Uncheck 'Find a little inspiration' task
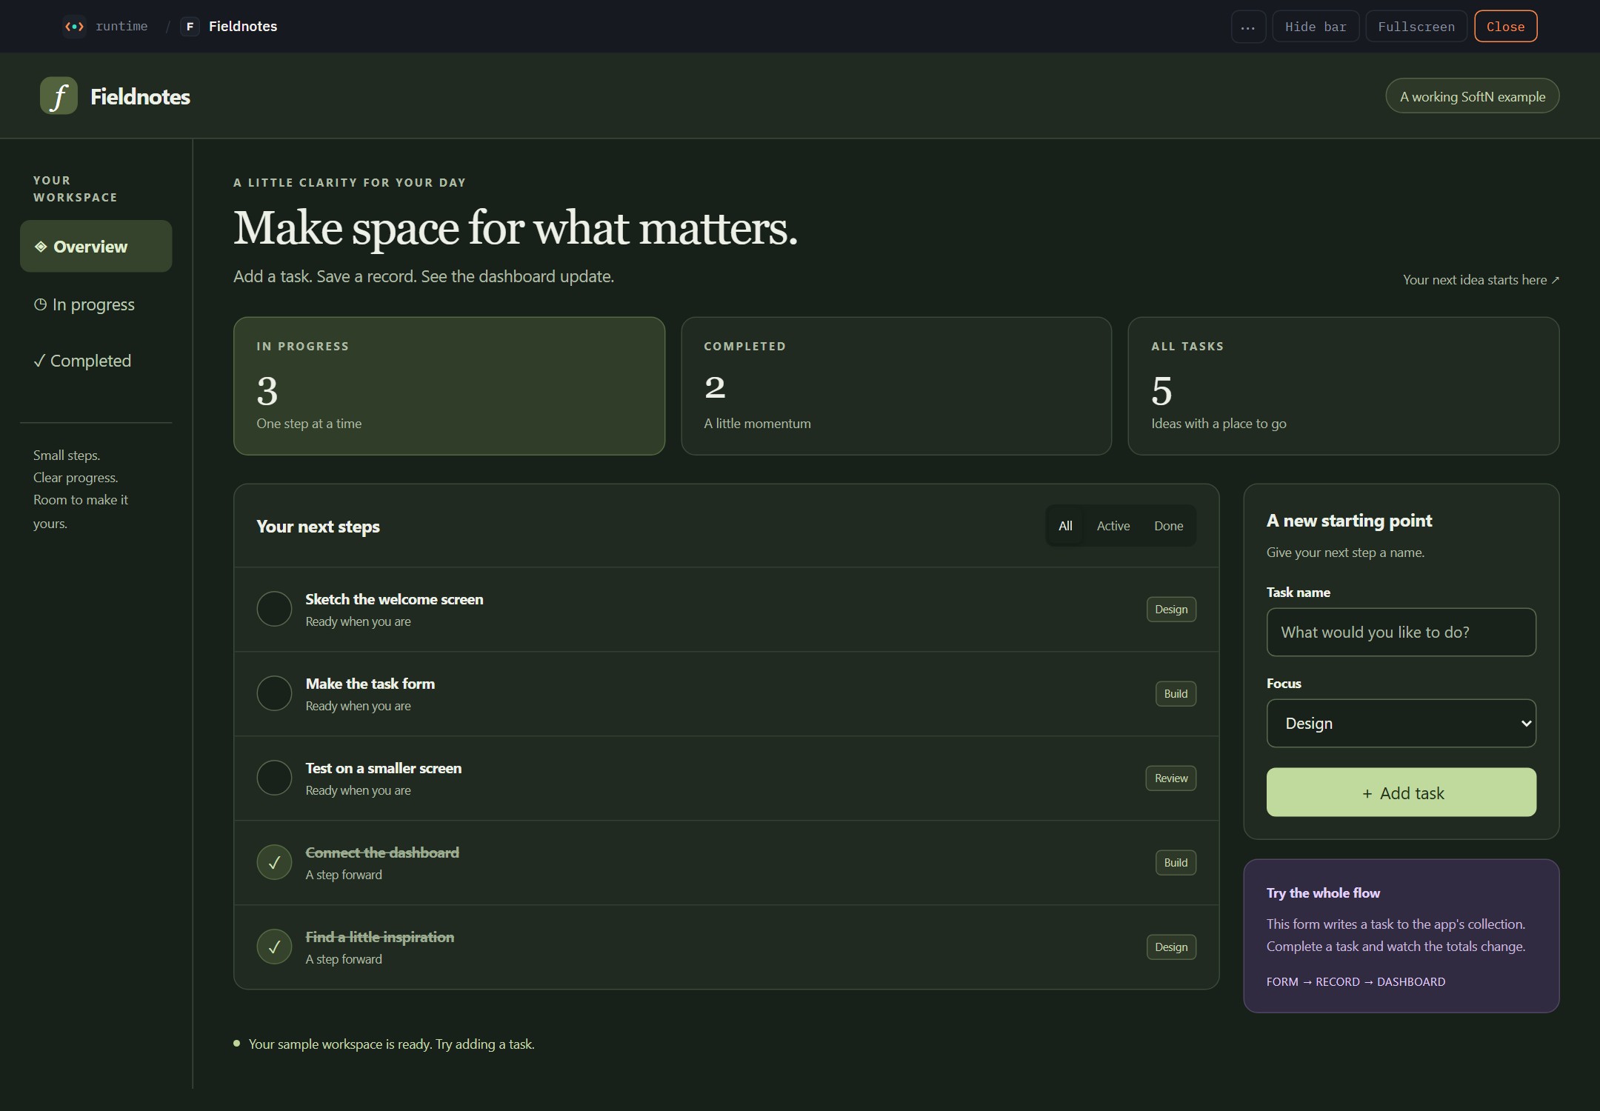 [x=274, y=947]
